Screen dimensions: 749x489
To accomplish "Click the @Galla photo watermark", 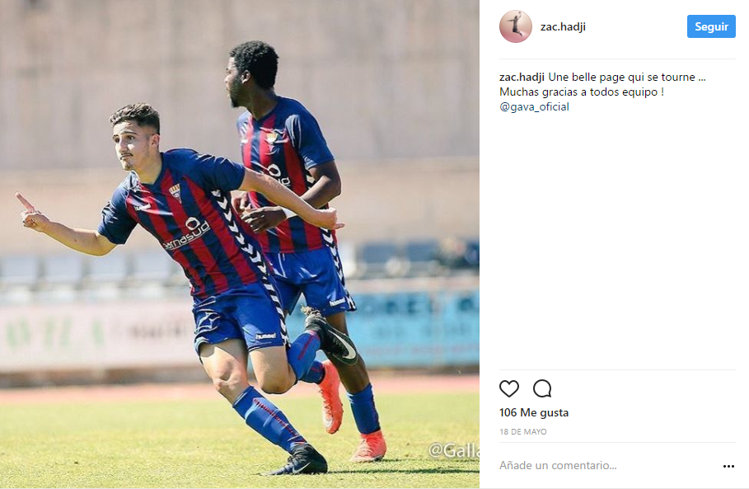I will (x=454, y=450).
